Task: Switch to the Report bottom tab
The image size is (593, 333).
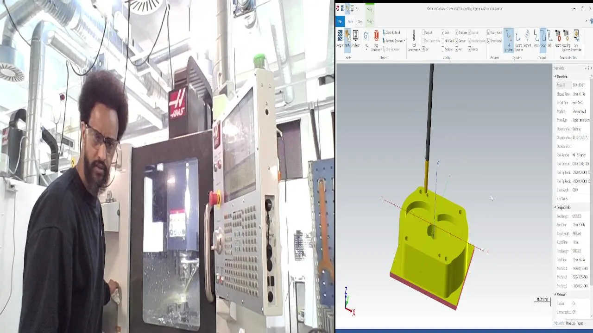Action: pos(579,323)
